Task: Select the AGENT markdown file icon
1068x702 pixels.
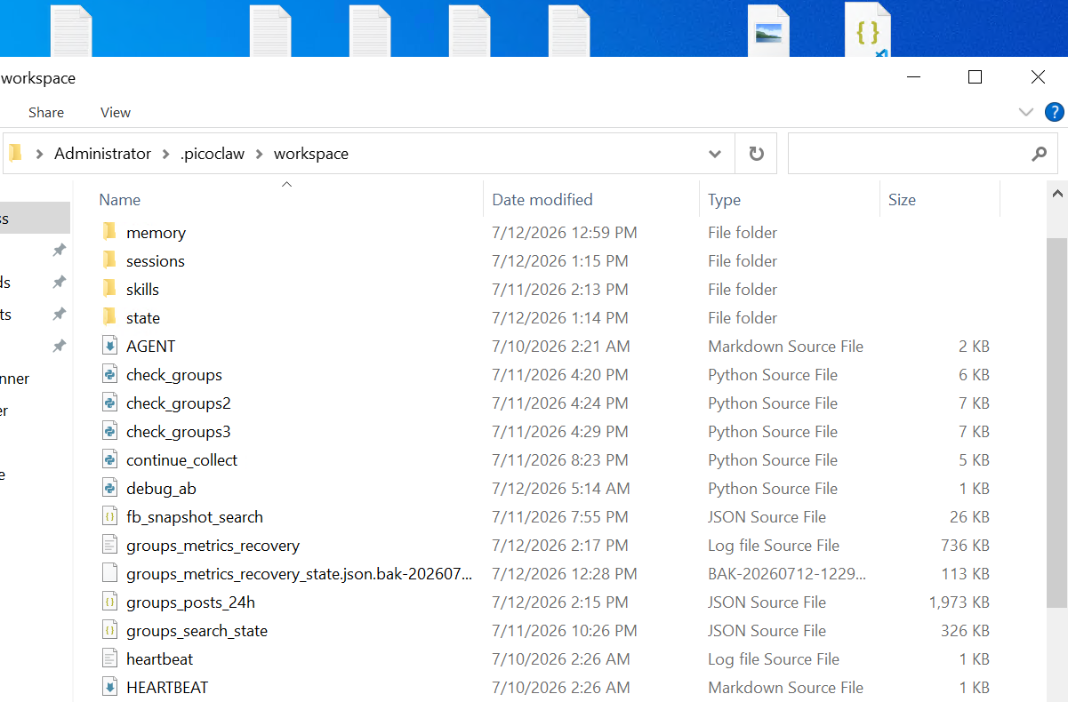Action: click(x=109, y=347)
